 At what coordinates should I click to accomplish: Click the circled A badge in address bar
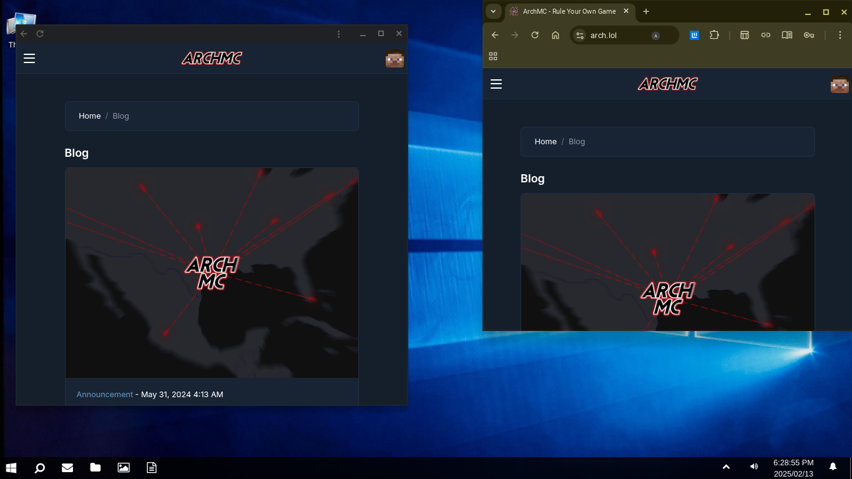[656, 36]
